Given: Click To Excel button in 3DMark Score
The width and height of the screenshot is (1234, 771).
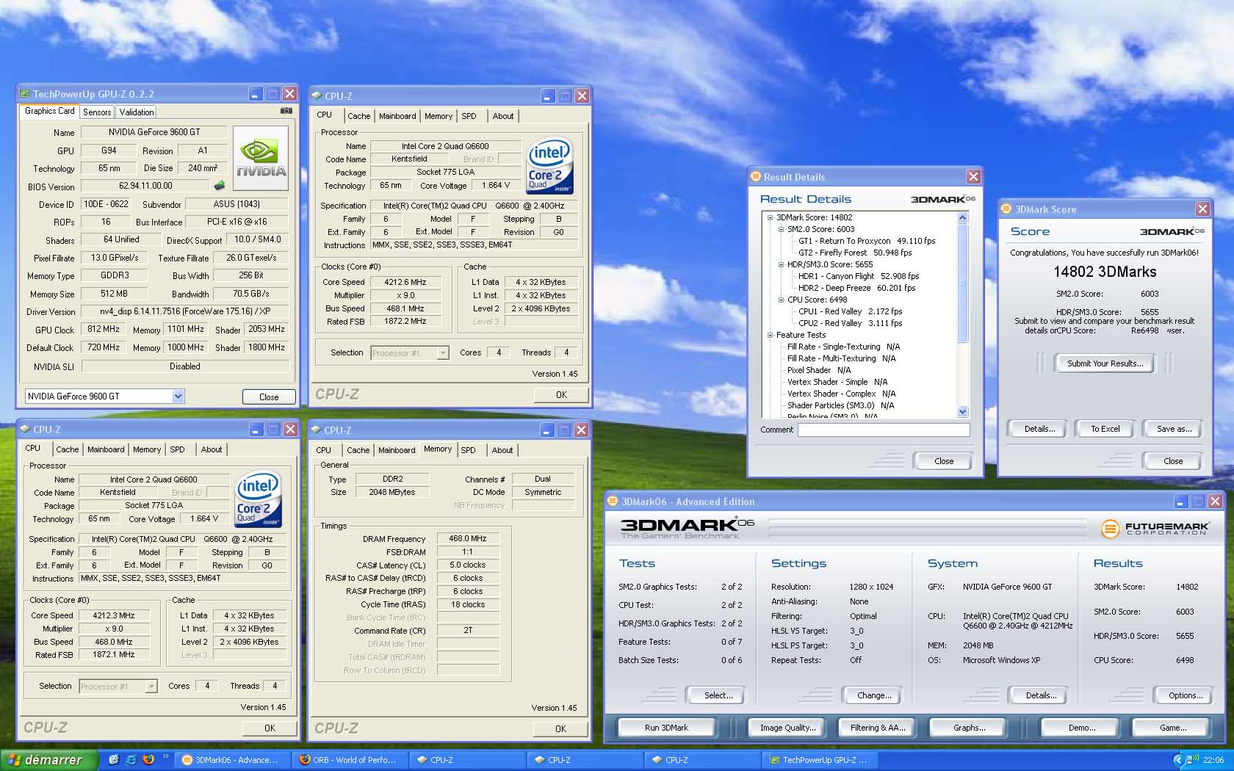Looking at the screenshot, I should [1105, 429].
